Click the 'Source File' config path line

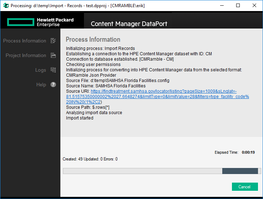(118, 81)
